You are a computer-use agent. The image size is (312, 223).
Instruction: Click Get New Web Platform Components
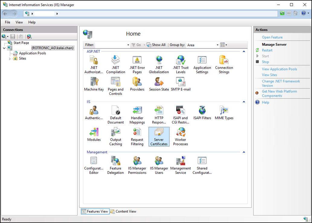279,94
